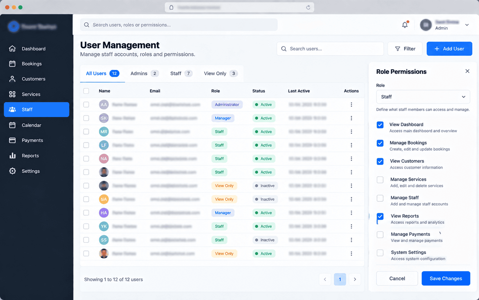Open actions menu for the YK user row
Image resolution: width=479 pixels, height=300 pixels.
click(x=351, y=226)
